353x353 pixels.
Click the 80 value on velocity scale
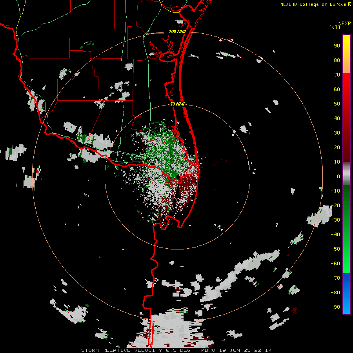coord(337,60)
